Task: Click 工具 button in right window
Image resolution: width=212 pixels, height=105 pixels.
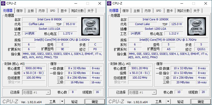Action: click(159, 102)
